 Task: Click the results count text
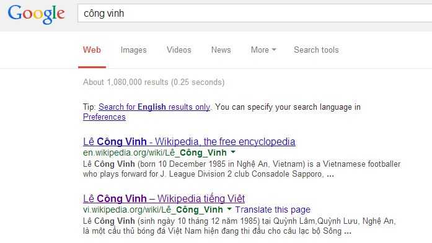tap(154, 82)
